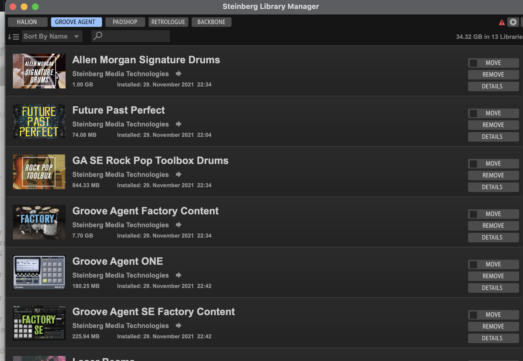The image size is (523, 361).
Task: Click the green maximize window button
Action: click(35, 6)
